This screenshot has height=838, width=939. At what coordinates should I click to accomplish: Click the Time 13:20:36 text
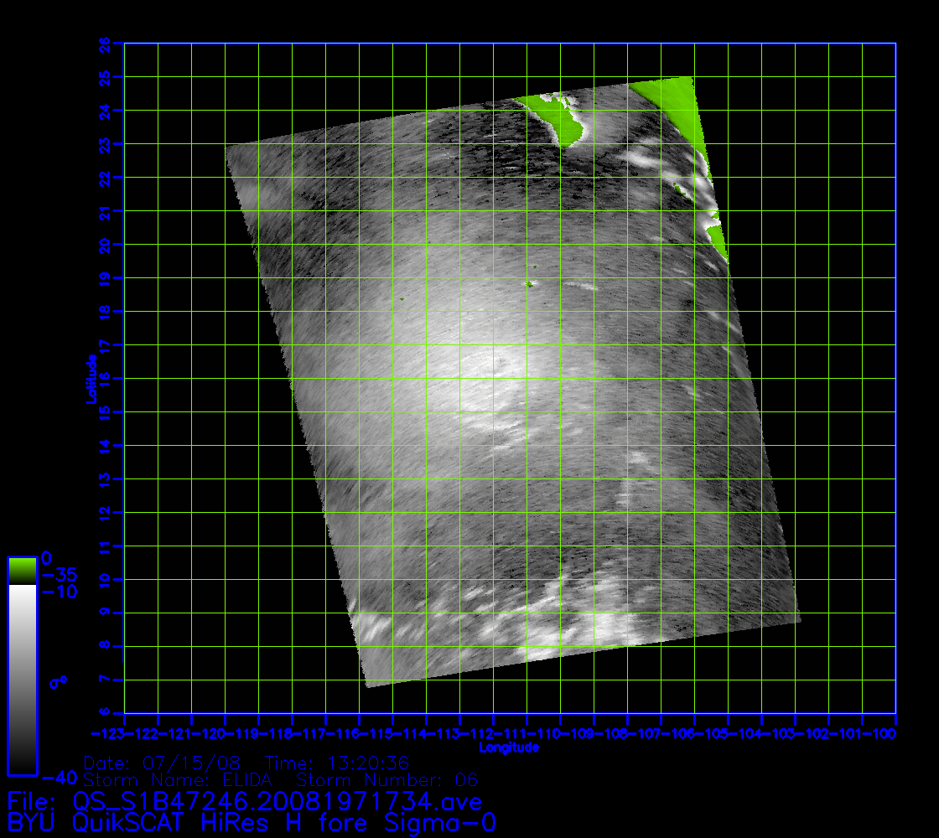pos(336,763)
